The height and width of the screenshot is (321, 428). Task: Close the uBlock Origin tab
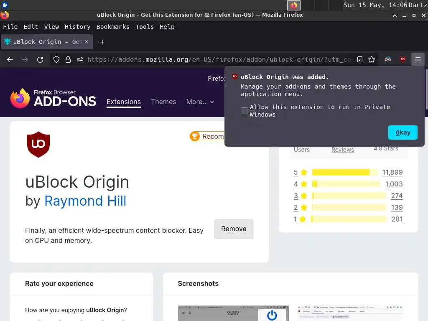(x=87, y=42)
